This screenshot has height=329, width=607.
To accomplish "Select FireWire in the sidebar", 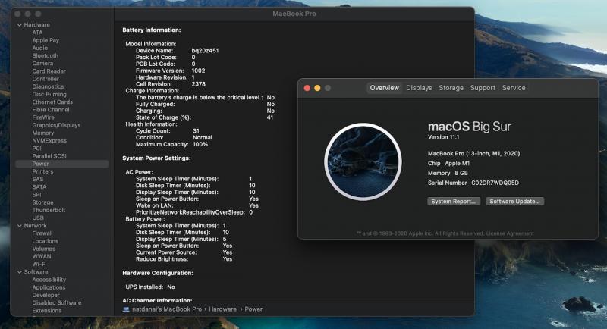I will click(43, 117).
